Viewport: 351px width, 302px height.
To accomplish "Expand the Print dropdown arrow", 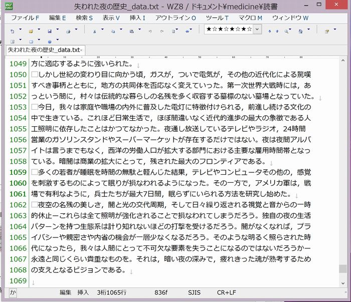I will click(x=76, y=29).
